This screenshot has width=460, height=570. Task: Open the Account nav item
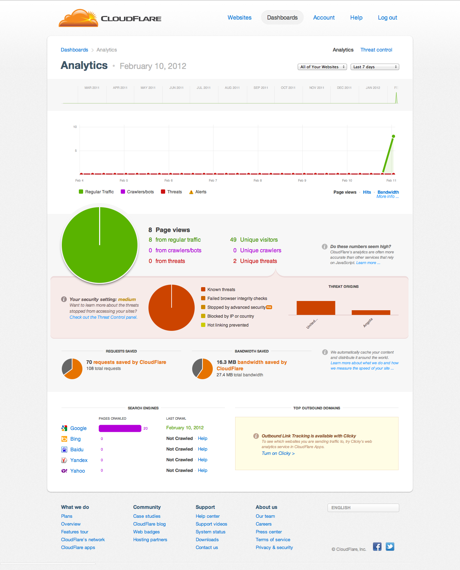click(x=324, y=17)
